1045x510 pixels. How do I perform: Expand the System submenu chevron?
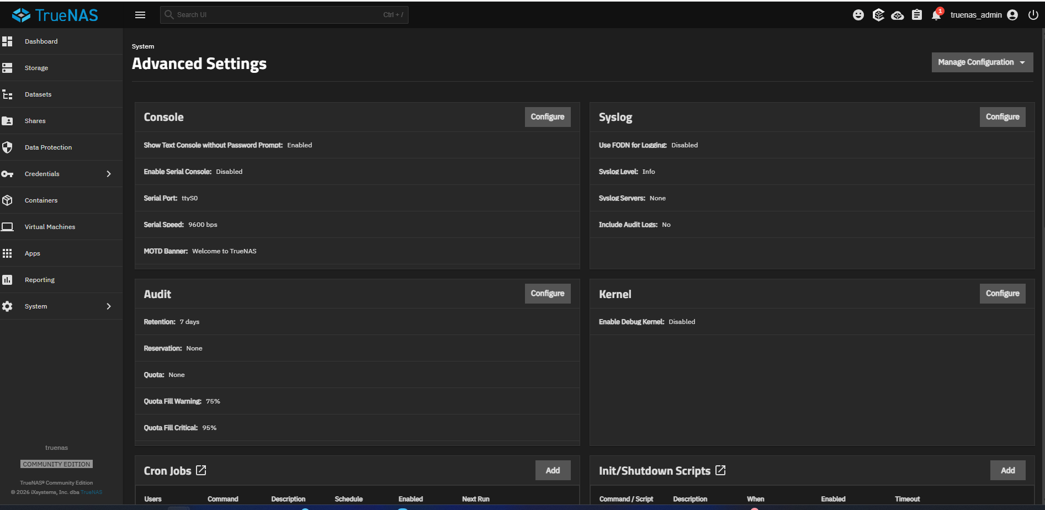point(109,306)
